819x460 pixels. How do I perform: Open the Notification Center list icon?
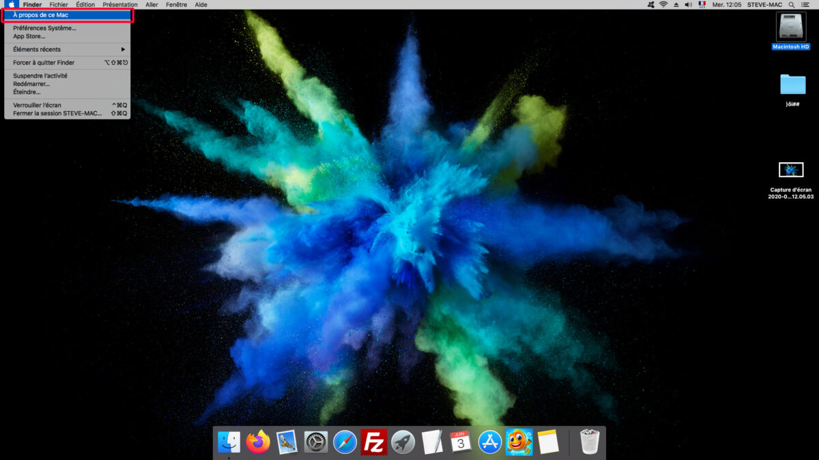coord(805,5)
